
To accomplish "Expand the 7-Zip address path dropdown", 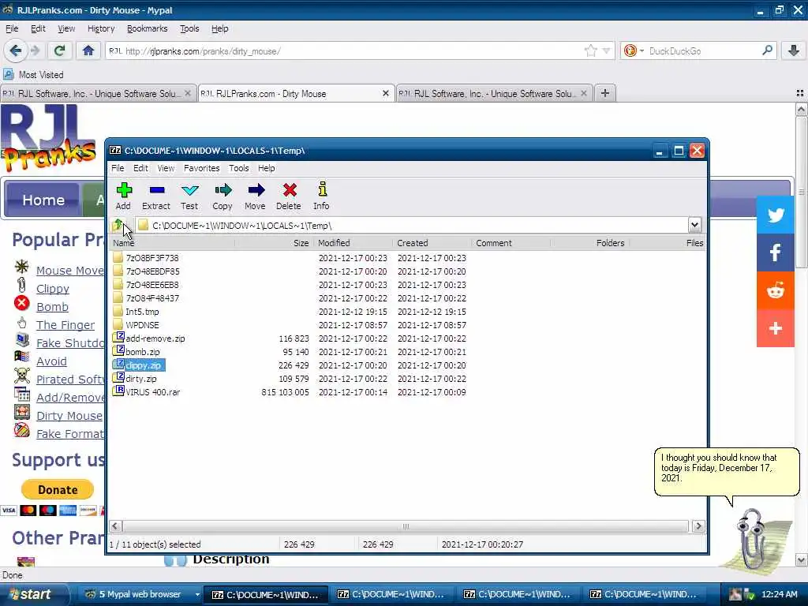I will (694, 225).
